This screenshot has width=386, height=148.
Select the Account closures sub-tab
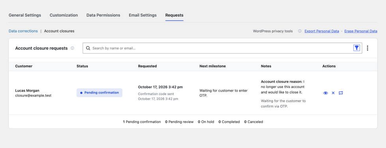pyautogui.click(x=59, y=31)
